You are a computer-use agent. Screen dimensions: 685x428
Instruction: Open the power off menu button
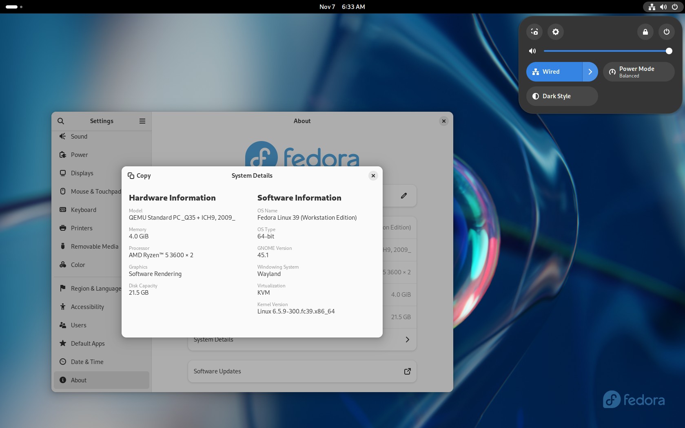pos(667,32)
